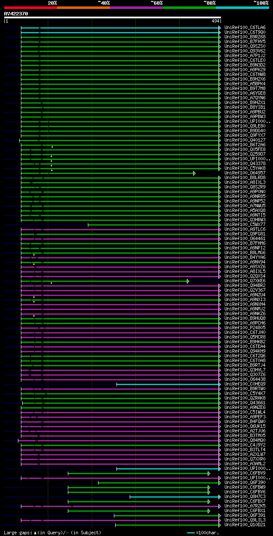Click the short O64957 alignment end arrow
This screenshot has width=273, height=536.
[x=194, y=173]
